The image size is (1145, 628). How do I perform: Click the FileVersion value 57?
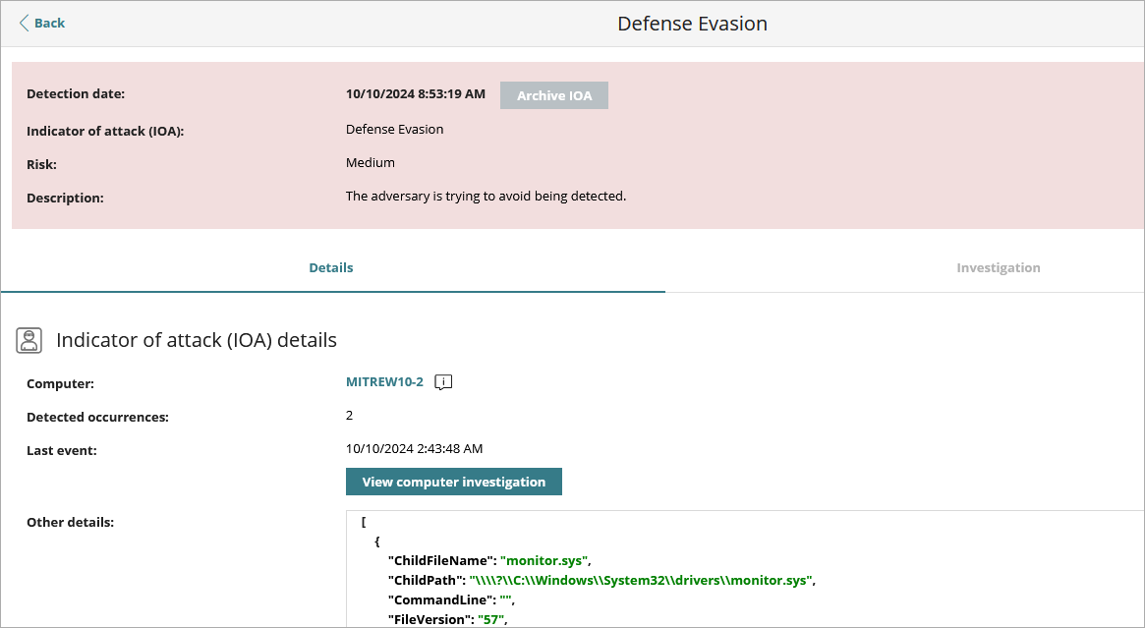pyautogui.click(x=492, y=619)
